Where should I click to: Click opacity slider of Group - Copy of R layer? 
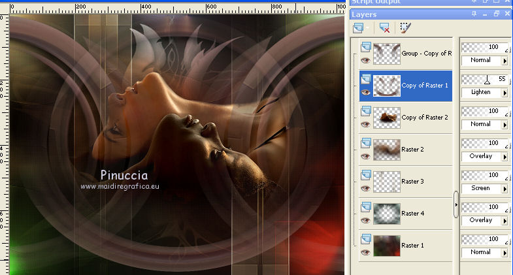coord(485,48)
